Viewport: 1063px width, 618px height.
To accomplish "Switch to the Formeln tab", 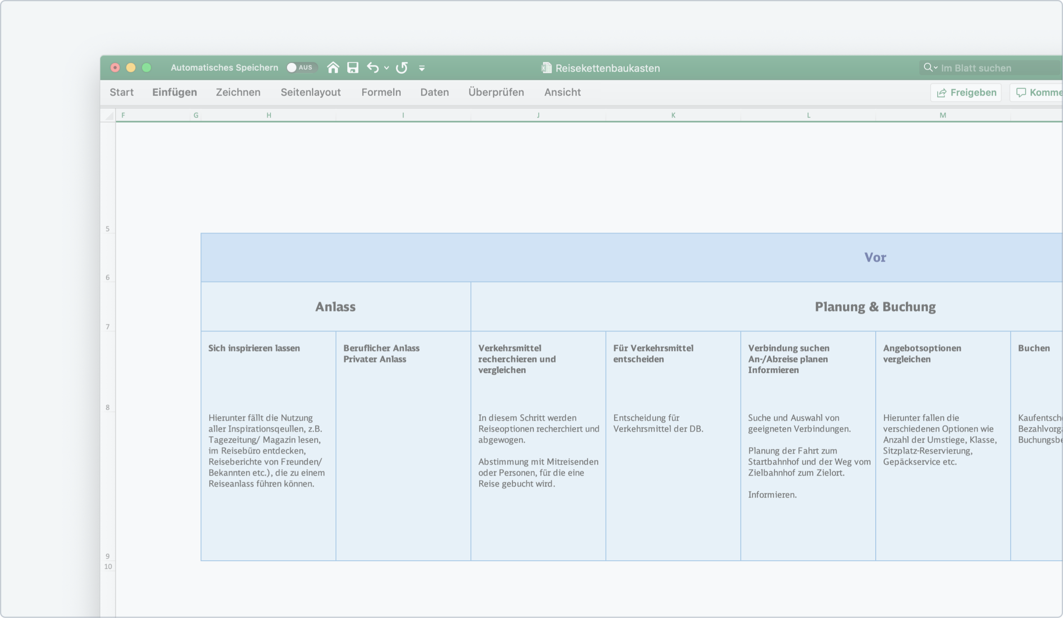I will coord(381,92).
